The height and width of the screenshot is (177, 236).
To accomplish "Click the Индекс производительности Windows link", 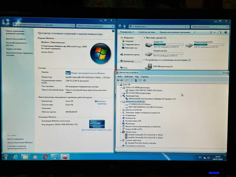I will click(x=88, y=73).
